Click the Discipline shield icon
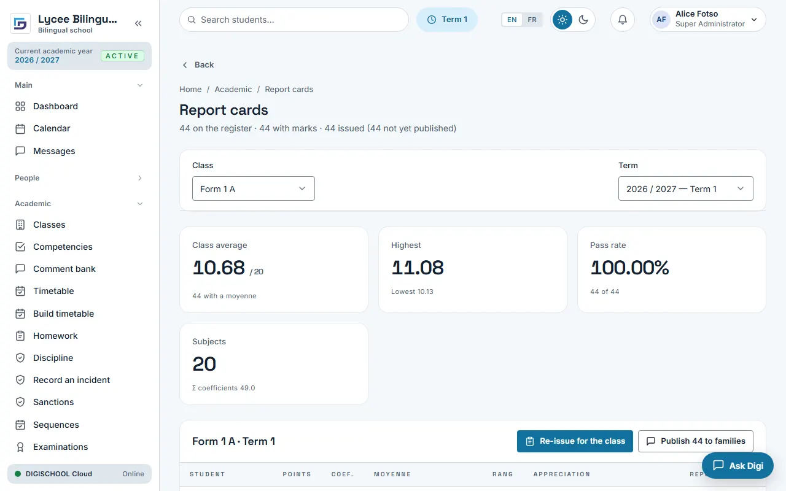This screenshot has width=786, height=491. coord(20,358)
